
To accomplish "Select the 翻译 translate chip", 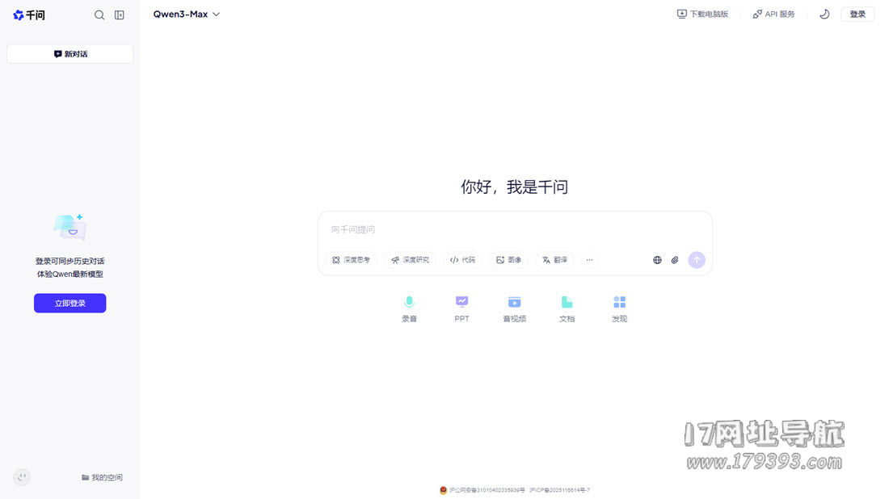I will [554, 260].
